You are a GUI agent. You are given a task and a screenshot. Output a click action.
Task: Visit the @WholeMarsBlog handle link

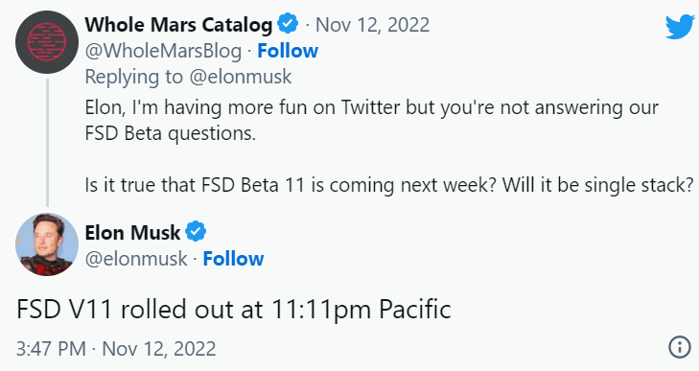tap(163, 51)
